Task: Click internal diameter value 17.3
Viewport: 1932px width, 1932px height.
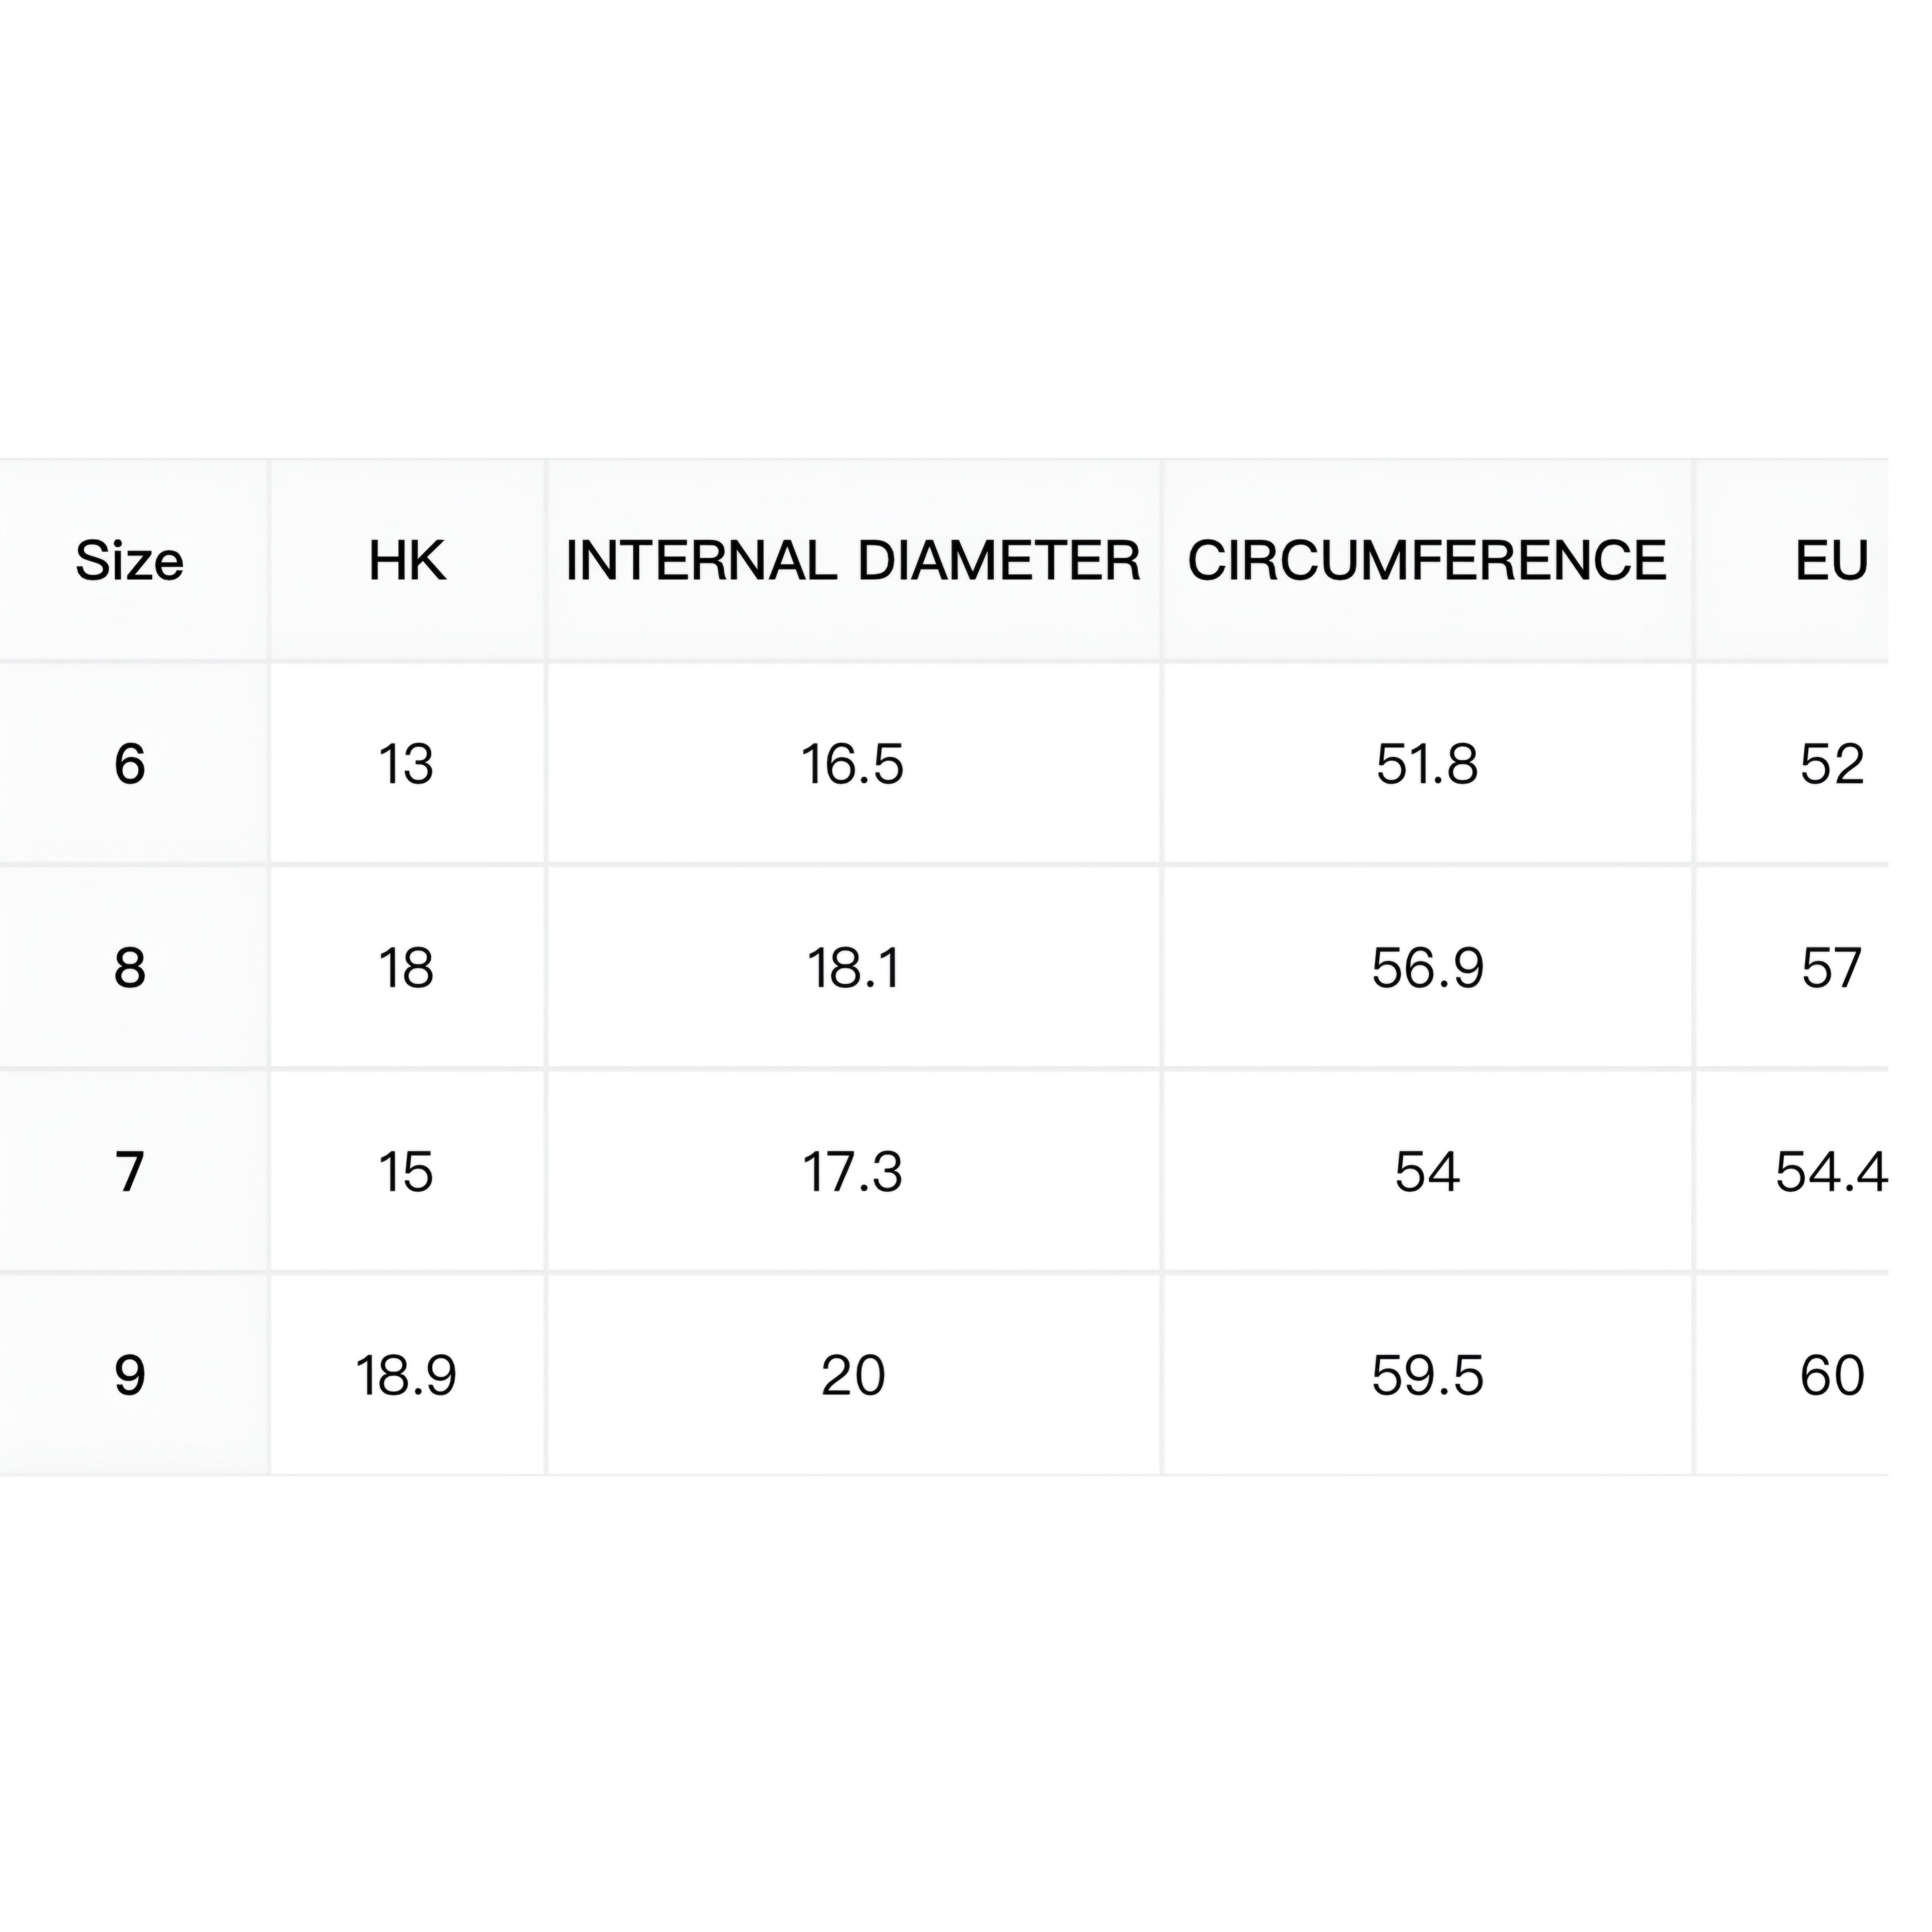Action: click(853, 1172)
